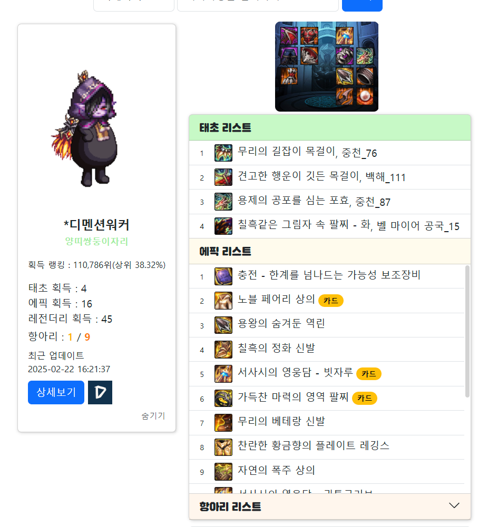Click the 충전 보조장비 item icon
This screenshot has width=498, height=527.
[x=223, y=276]
